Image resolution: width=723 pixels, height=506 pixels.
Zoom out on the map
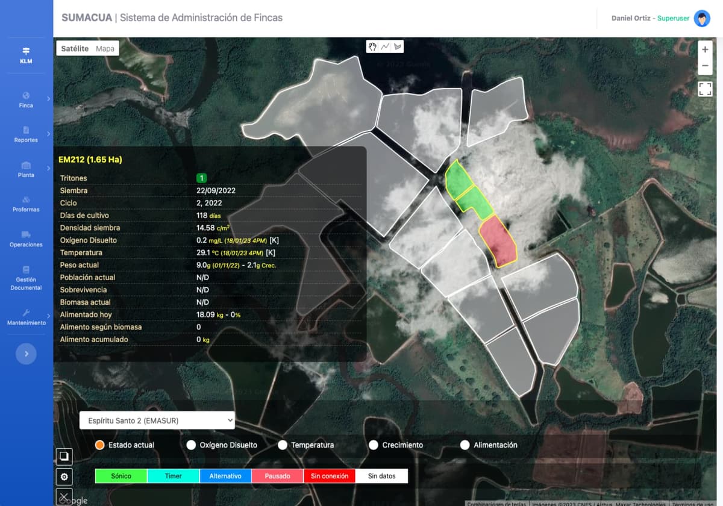point(705,66)
